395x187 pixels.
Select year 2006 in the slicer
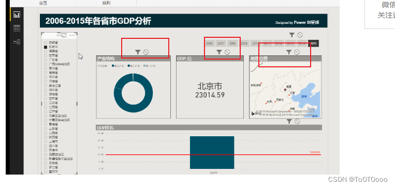[x=209, y=44]
